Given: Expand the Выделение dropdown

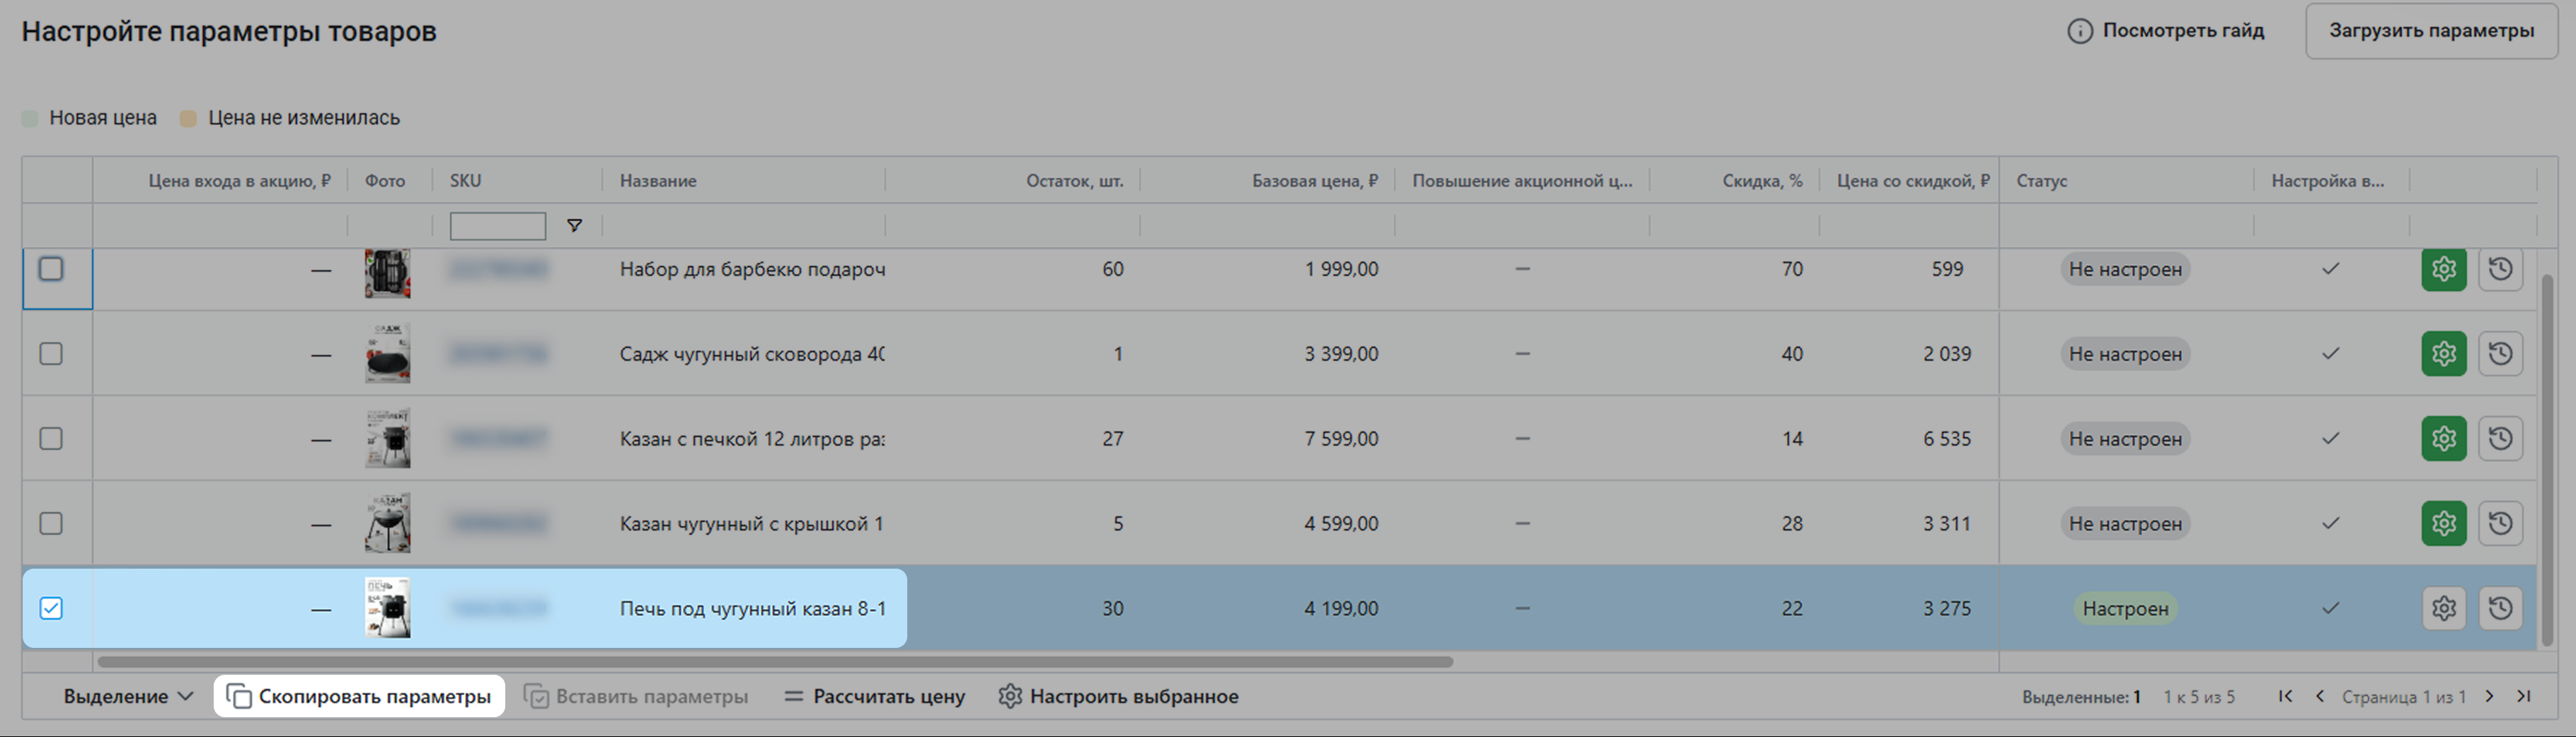Looking at the screenshot, I should tap(128, 696).
